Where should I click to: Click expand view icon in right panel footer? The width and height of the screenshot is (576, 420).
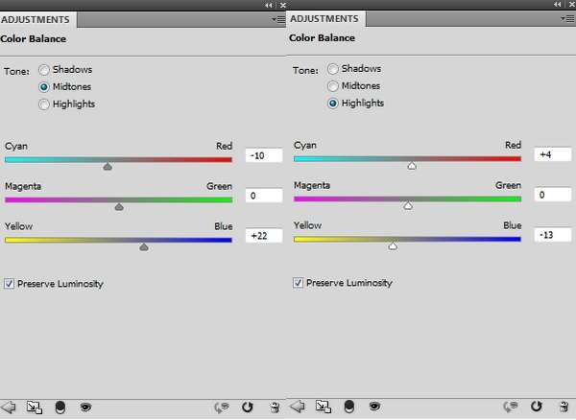(x=324, y=407)
